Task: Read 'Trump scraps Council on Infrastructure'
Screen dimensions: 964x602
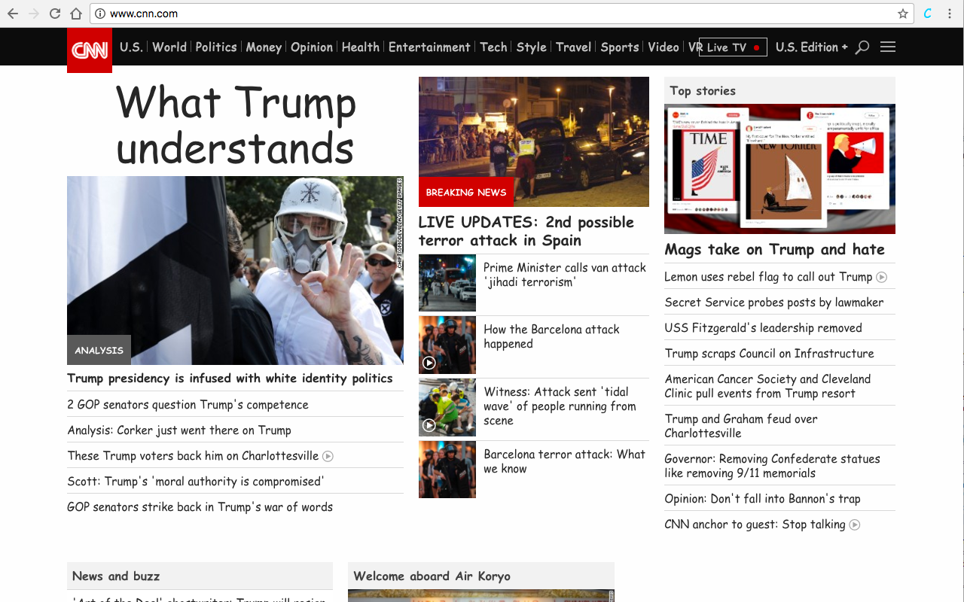Action: click(769, 354)
